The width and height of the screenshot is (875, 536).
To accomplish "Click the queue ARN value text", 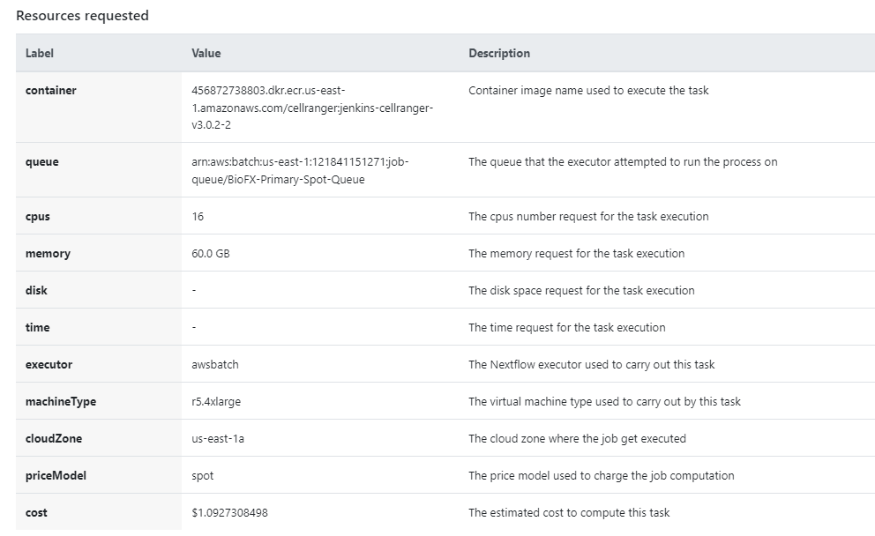I will [300, 171].
